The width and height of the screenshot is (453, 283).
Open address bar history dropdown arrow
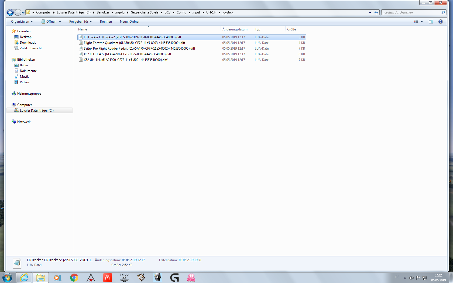tap(370, 12)
